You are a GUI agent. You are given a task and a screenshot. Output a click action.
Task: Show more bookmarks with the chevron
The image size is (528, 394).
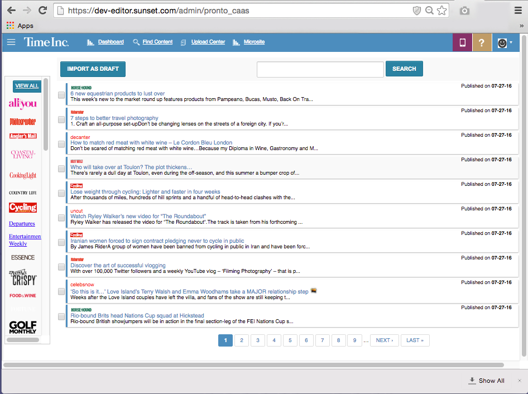[521, 26]
